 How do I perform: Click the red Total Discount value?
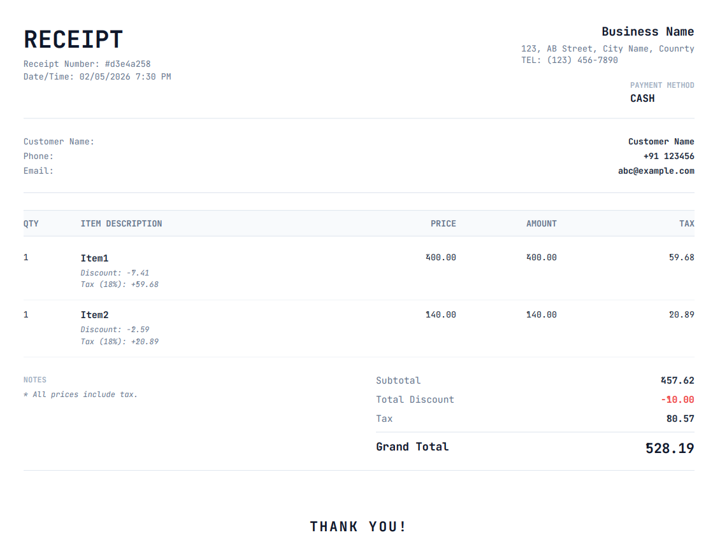(x=677, y=400)
